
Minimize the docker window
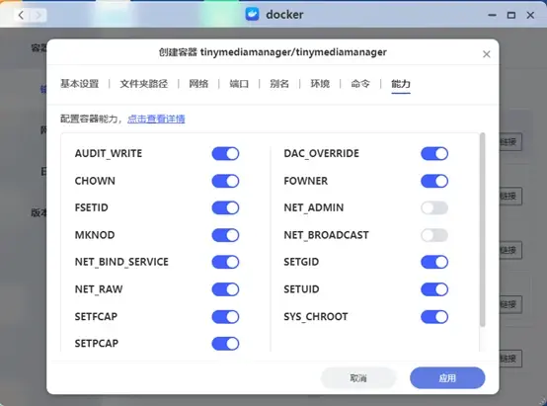[492, 15]
